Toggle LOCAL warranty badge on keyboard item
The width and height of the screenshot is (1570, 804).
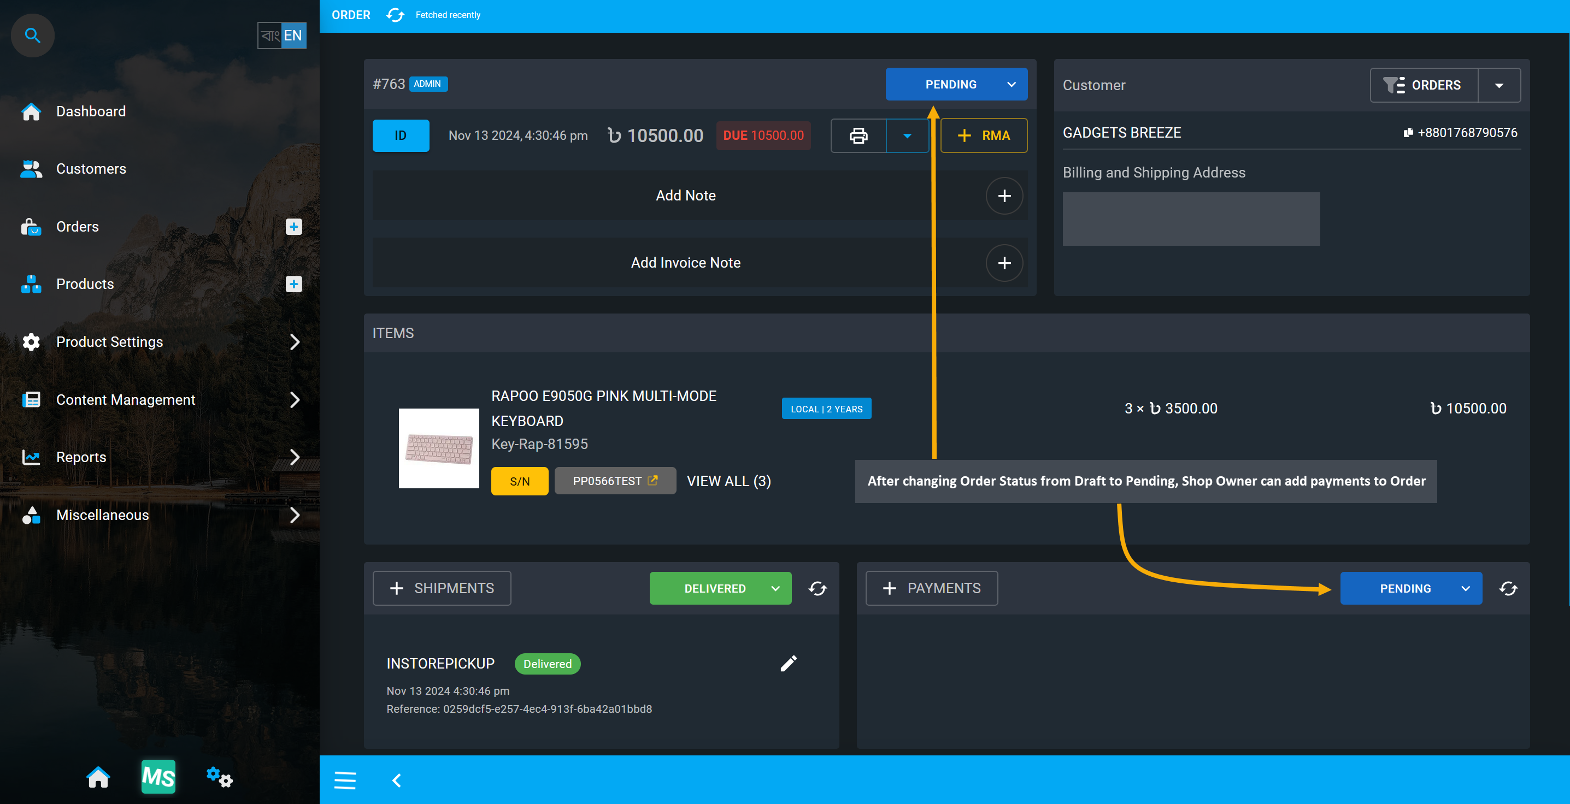point(826,408)
